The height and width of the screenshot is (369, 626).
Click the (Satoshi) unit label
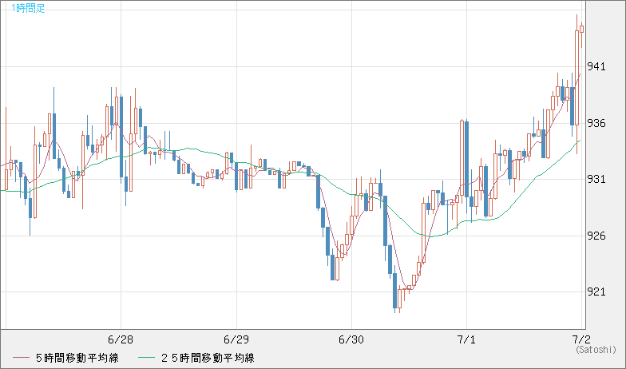click(x=596, y=350)
